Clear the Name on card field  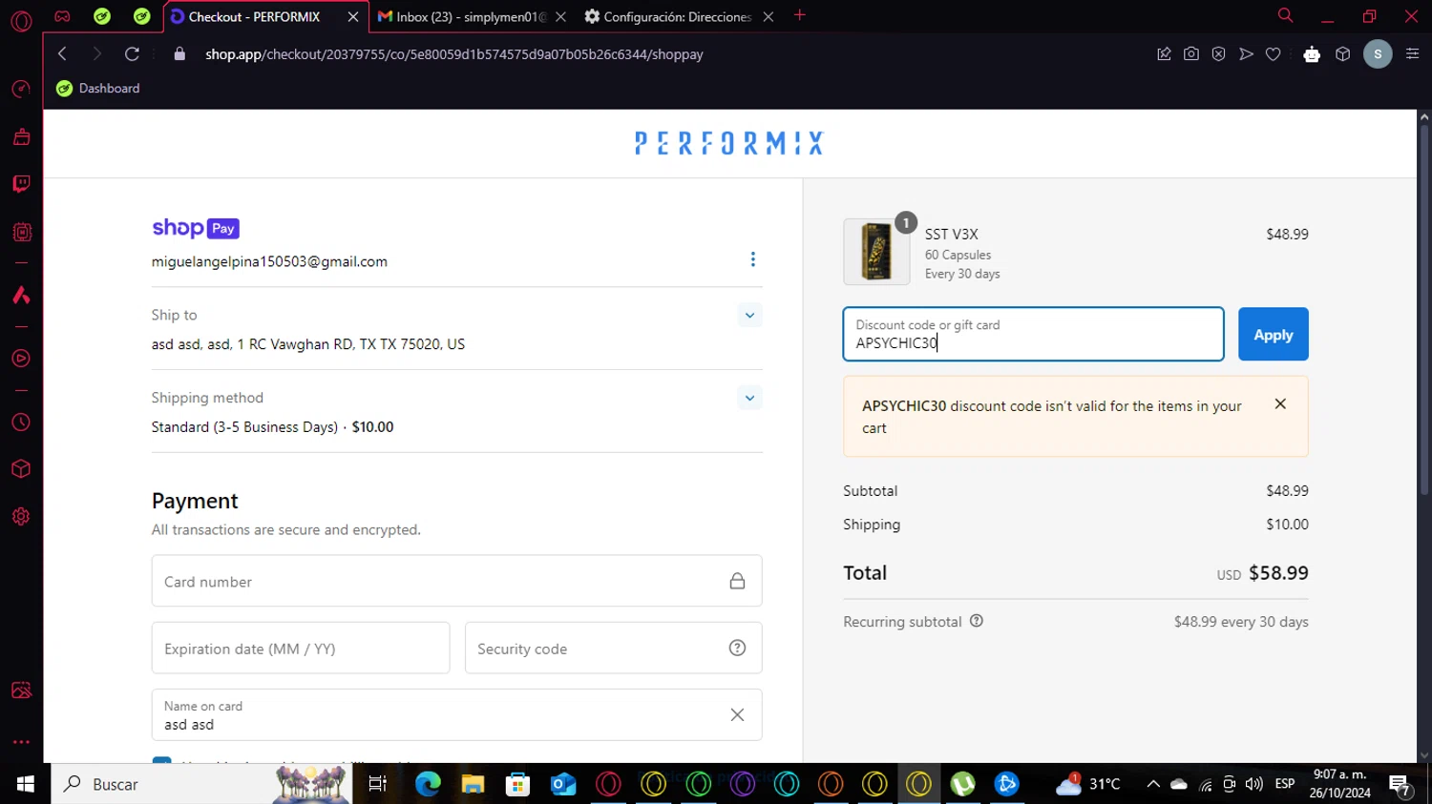tap(737, 714)
